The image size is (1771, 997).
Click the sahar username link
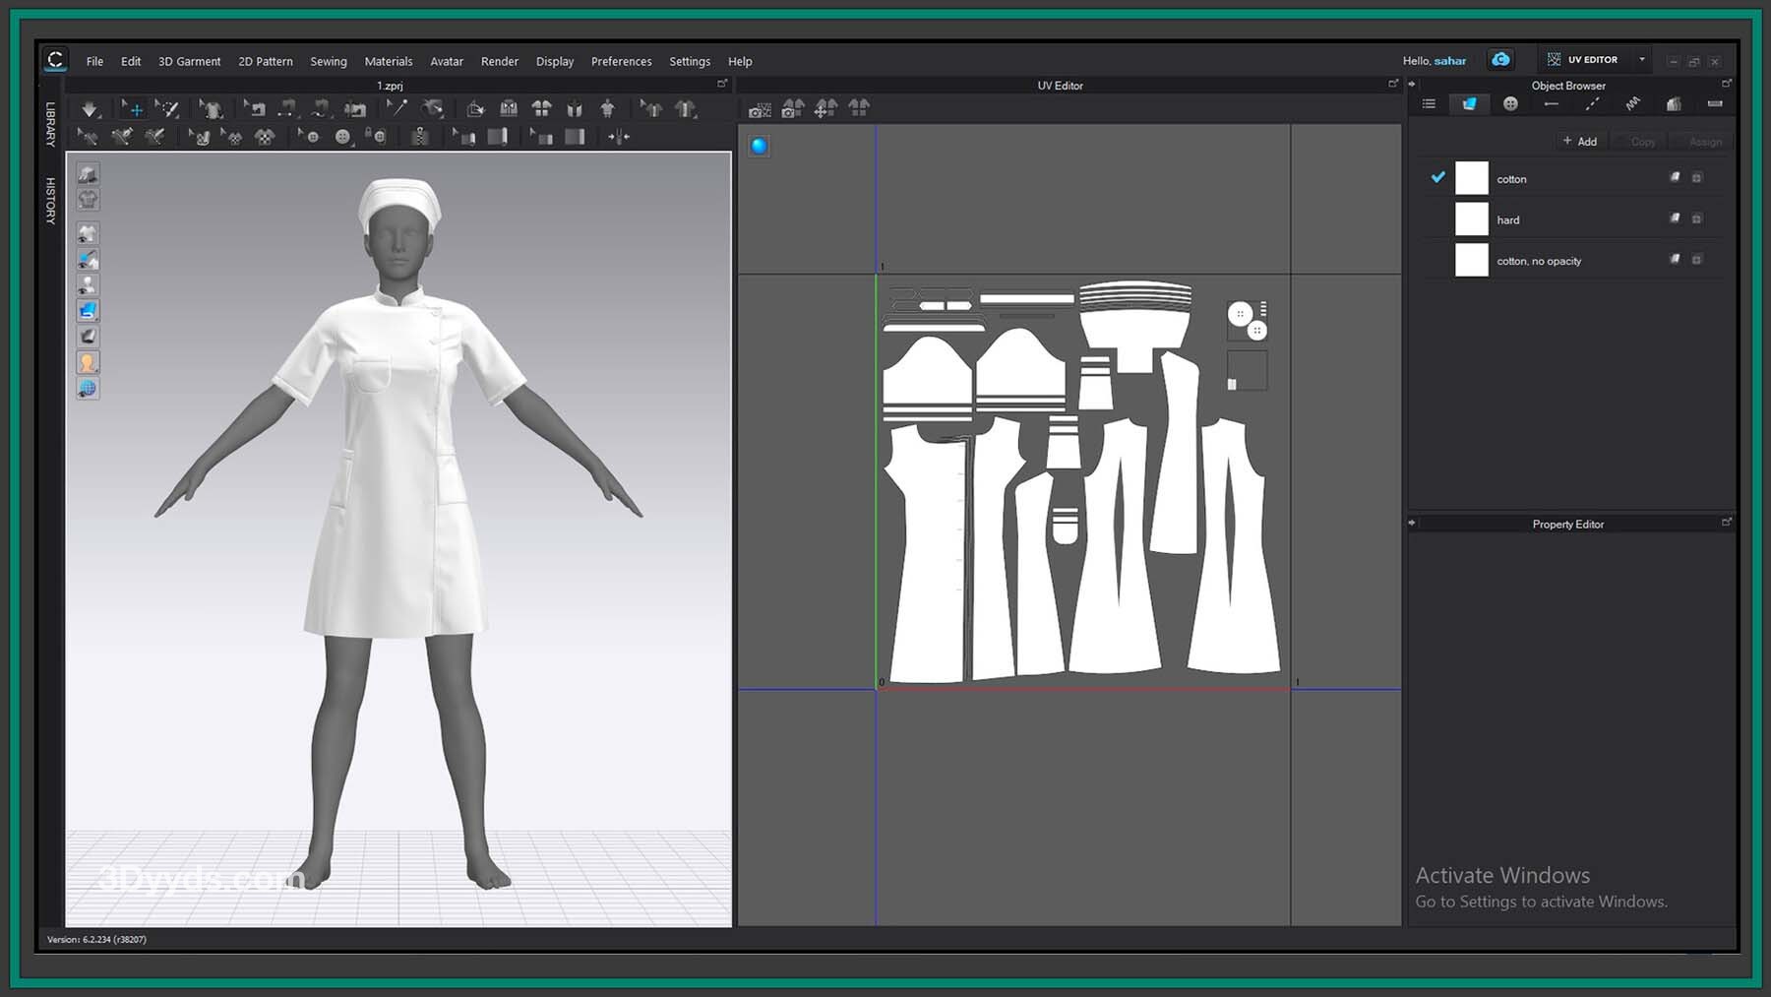click(1449, 61)
